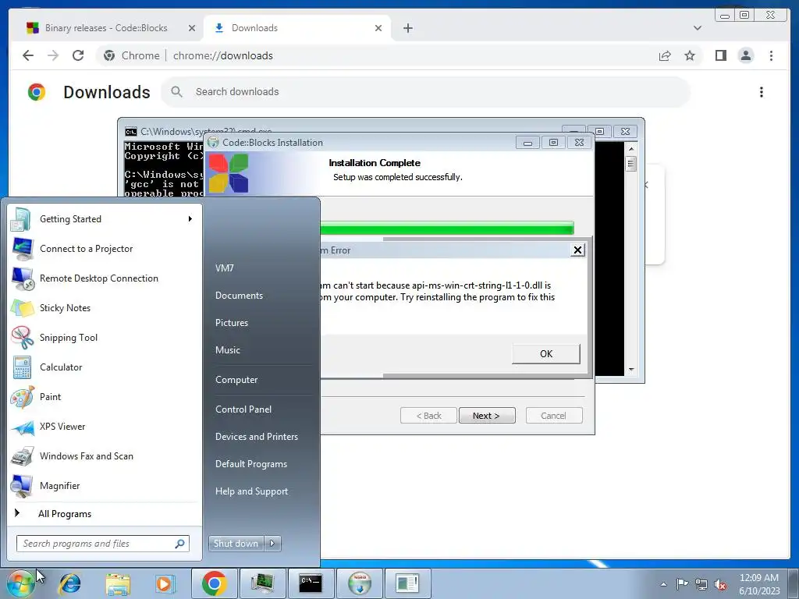799x599 pixels.
Task: Open Getting Started in Start menu
Action: click(x=104, y=219)
